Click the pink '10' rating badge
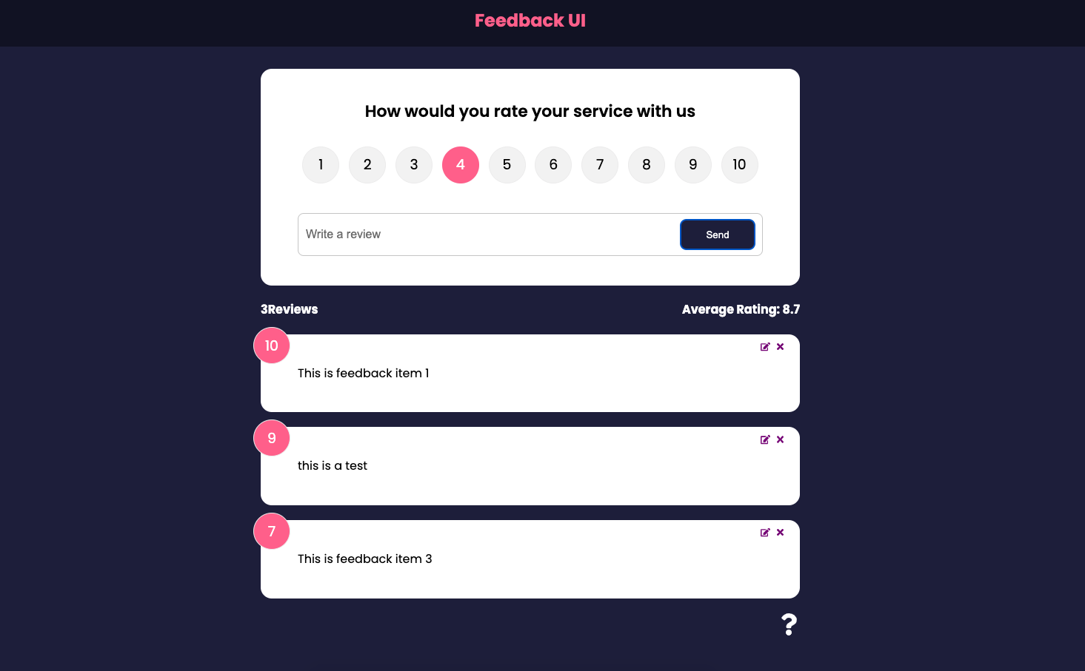1085x671 pixels. (272, 345)
